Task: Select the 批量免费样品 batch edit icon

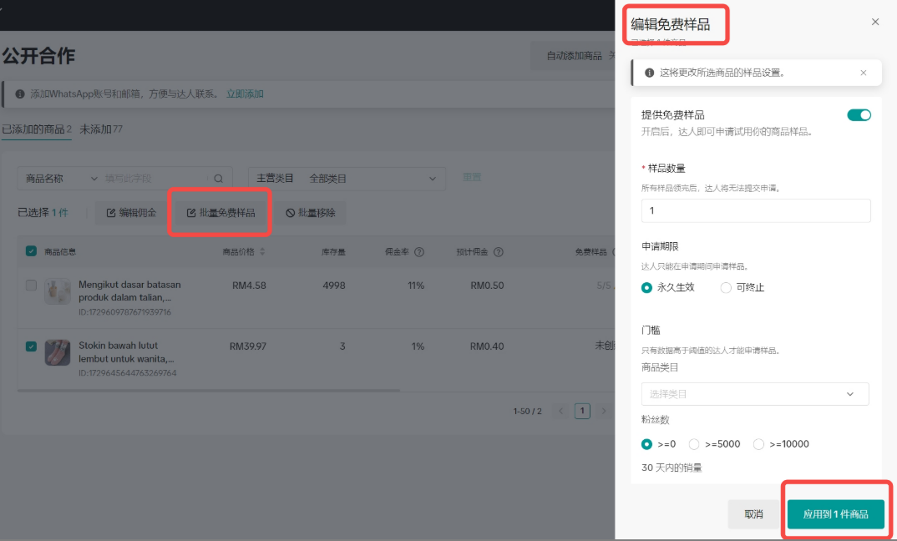Action: 190,213
